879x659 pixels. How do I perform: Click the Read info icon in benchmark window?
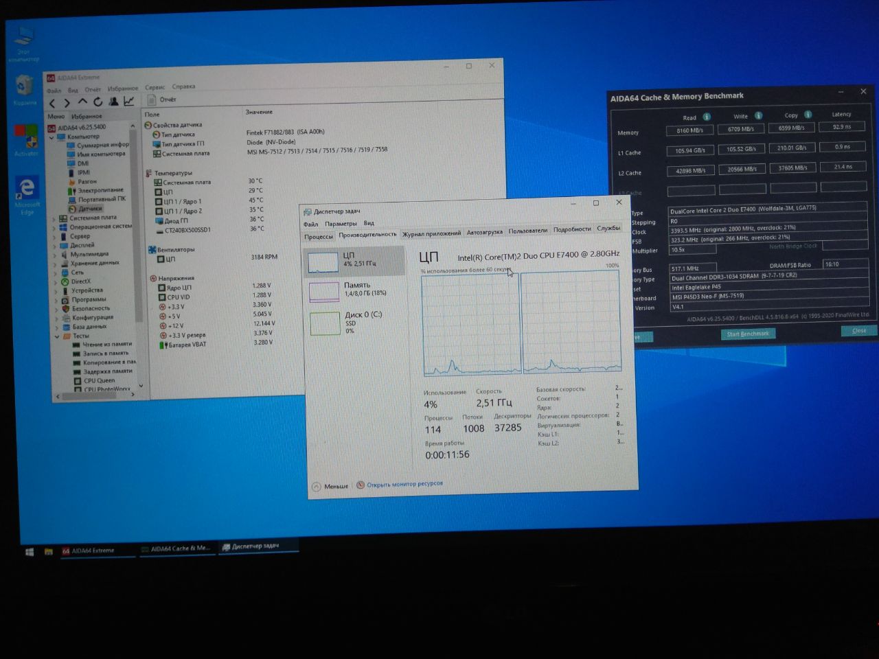click(707, 117)
